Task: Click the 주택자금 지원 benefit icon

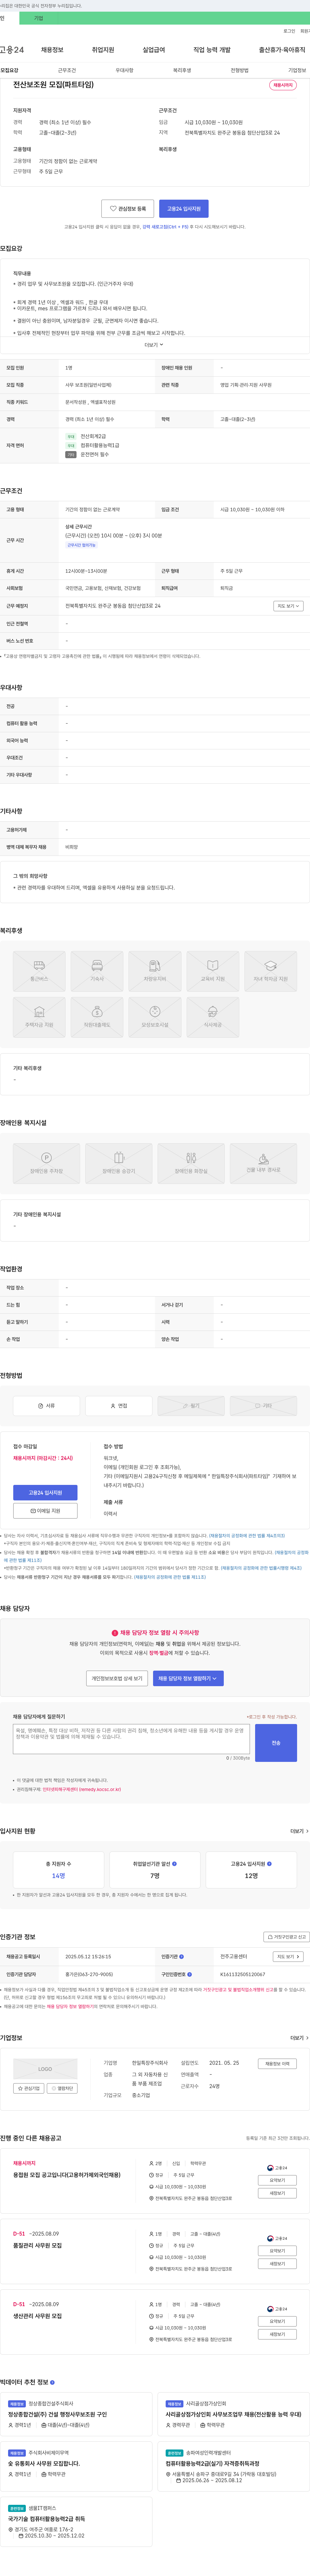Action: point(39,1017)
